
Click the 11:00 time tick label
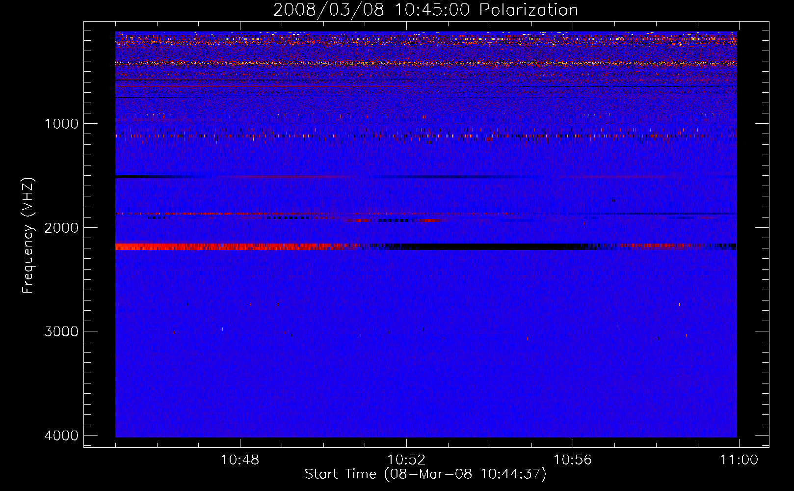click(739, 460)
